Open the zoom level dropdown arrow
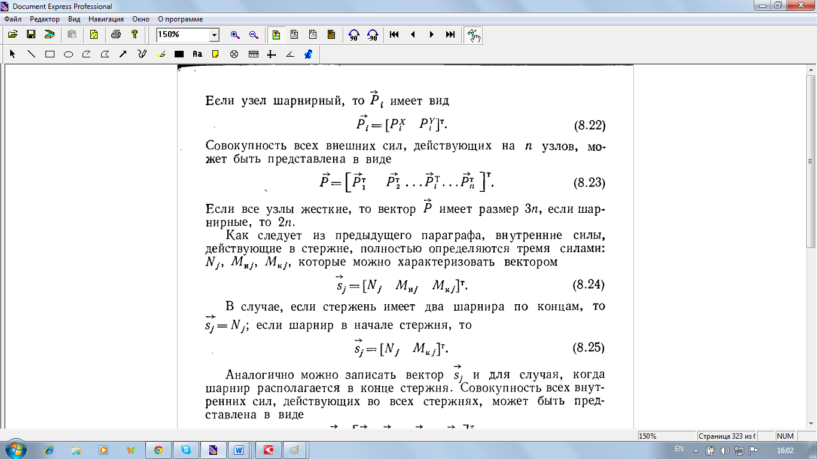Viewport: 817px width, 459px height. (215, 35)
